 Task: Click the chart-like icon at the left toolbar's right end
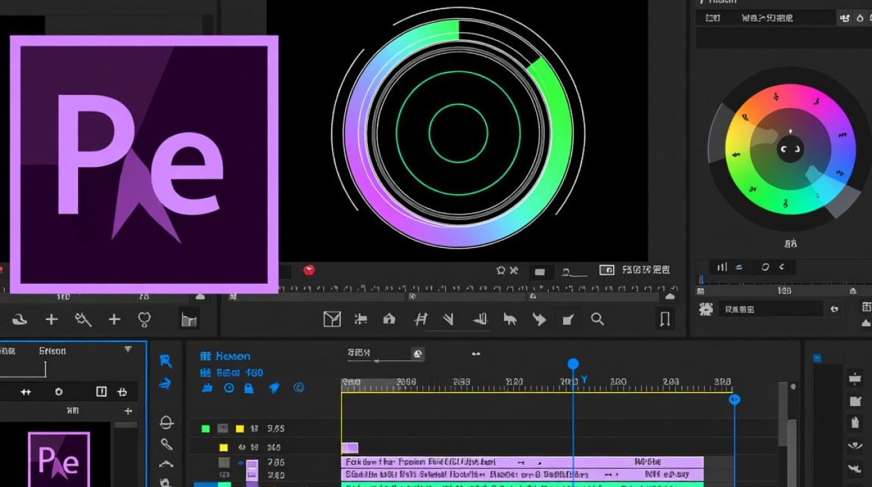click(x=189, y=319)
